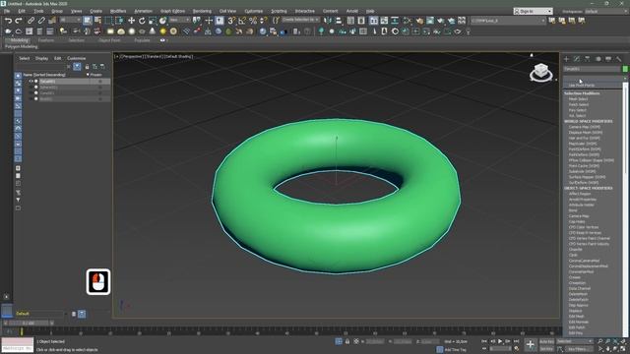This screenshot has height=354, width=630.
Task: Toggle the Angle Snap icon
Action: pyautogui.click(x=242, y=20)
